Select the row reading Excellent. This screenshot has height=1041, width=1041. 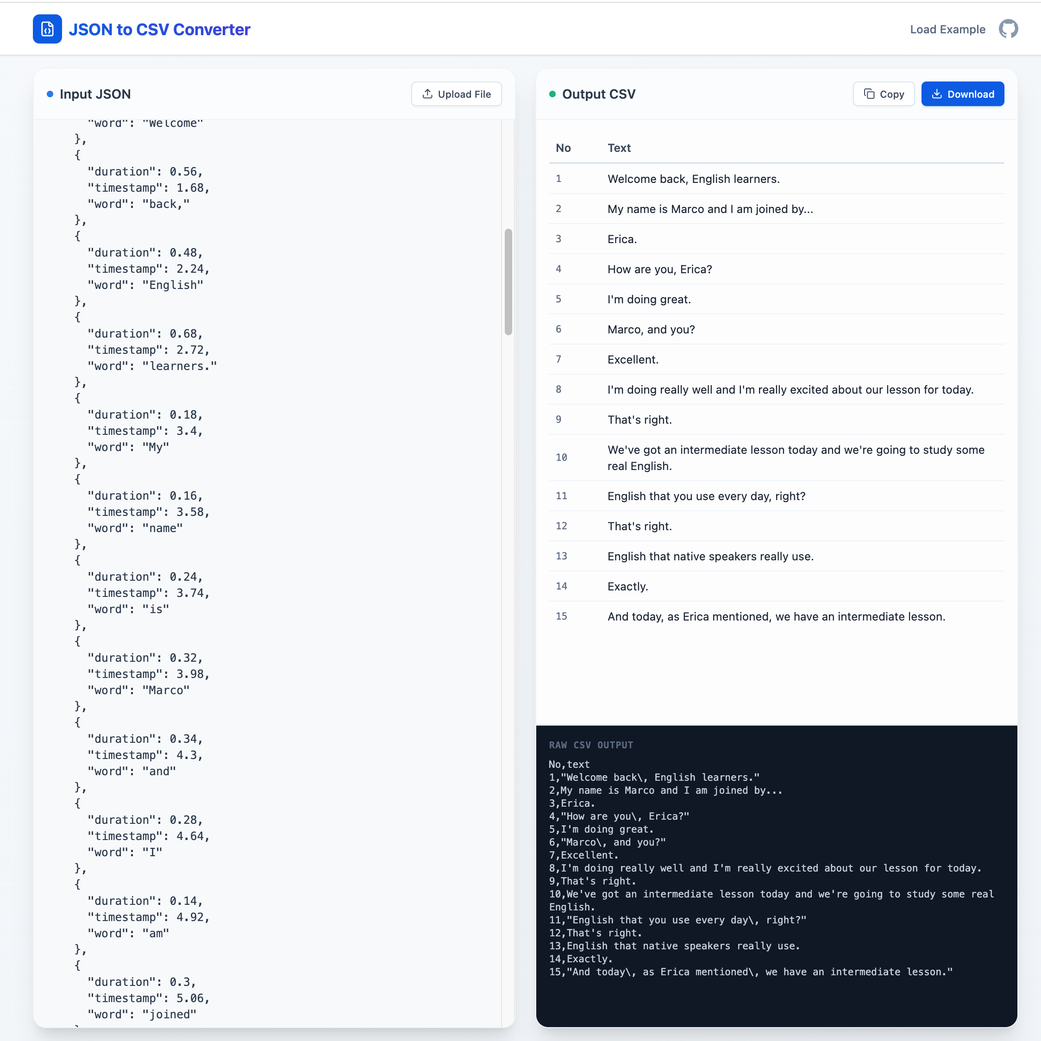(633, 359)
